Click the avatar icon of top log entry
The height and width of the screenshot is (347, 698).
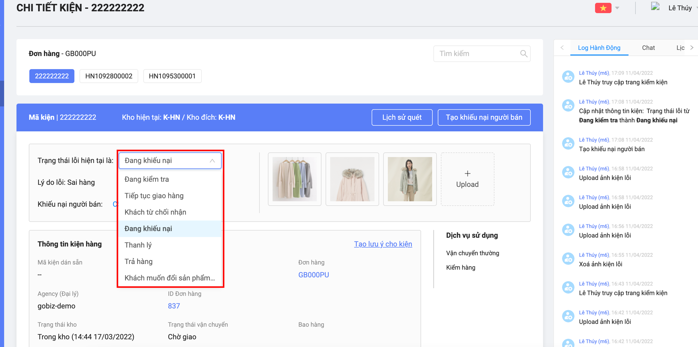click(568, 77)
